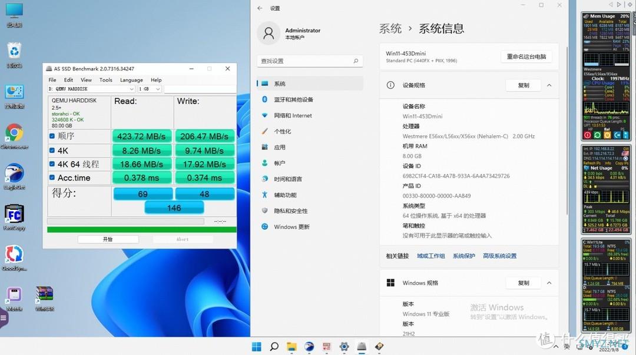Open the Control Panel desktop icon

click(14, 96)
